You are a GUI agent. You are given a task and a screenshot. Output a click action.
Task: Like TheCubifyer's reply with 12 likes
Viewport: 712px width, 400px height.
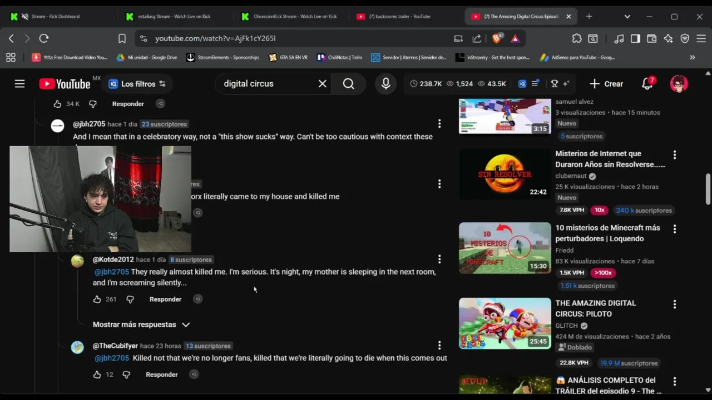(97, 375)
